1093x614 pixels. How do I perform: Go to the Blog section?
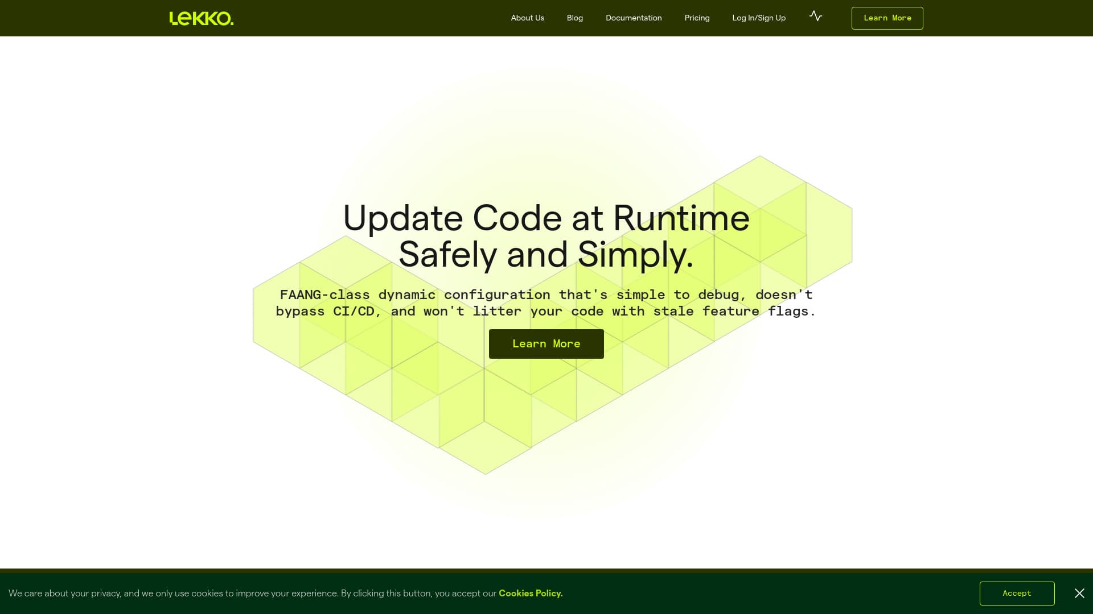pos(574,18)
